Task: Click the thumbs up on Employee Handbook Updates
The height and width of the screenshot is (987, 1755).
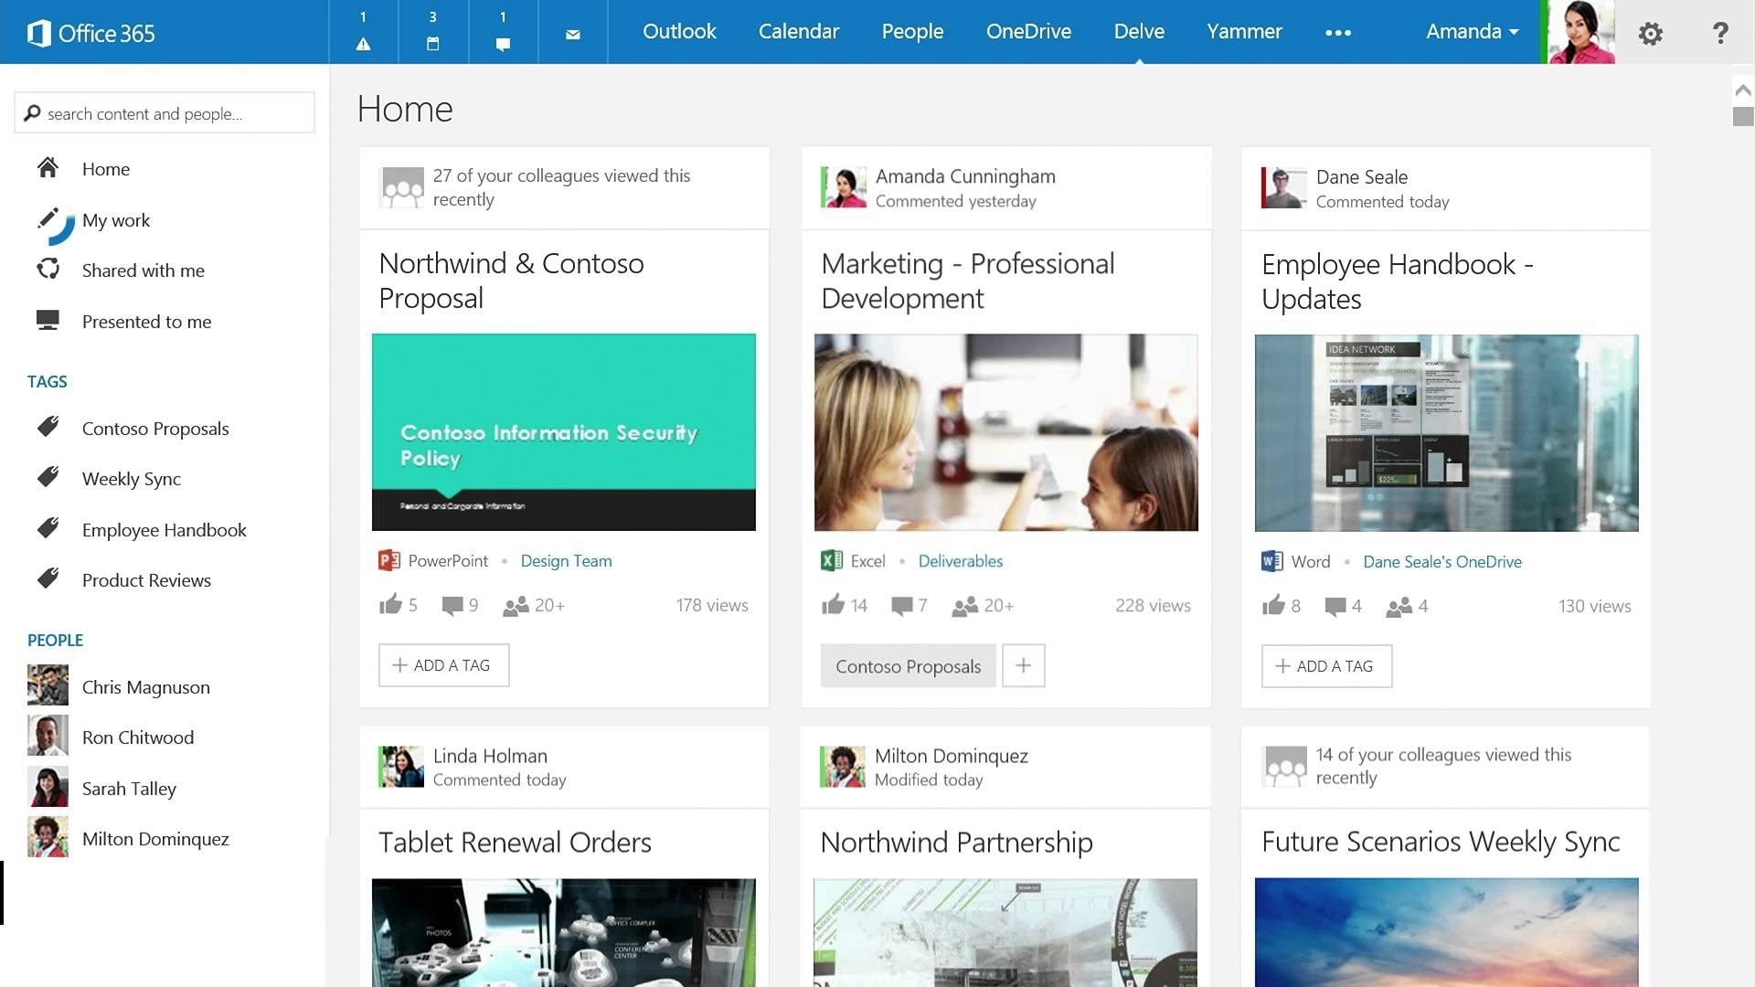Action: [1273, 605]
